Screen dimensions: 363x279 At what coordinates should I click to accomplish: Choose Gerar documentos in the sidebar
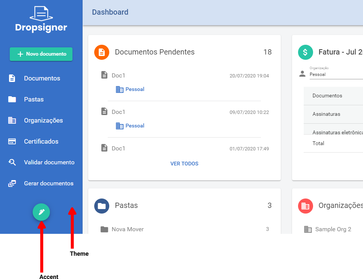click(41, 183)
